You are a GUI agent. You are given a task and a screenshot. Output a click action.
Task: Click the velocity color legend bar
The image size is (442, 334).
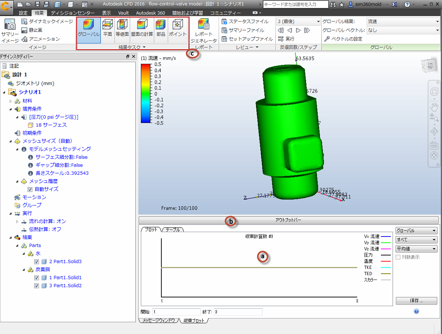[x=146, y=94]
